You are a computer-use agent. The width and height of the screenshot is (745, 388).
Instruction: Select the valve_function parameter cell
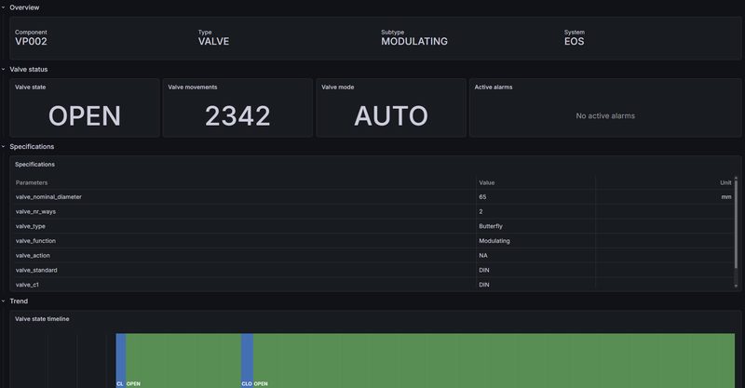tap(244, 241)
